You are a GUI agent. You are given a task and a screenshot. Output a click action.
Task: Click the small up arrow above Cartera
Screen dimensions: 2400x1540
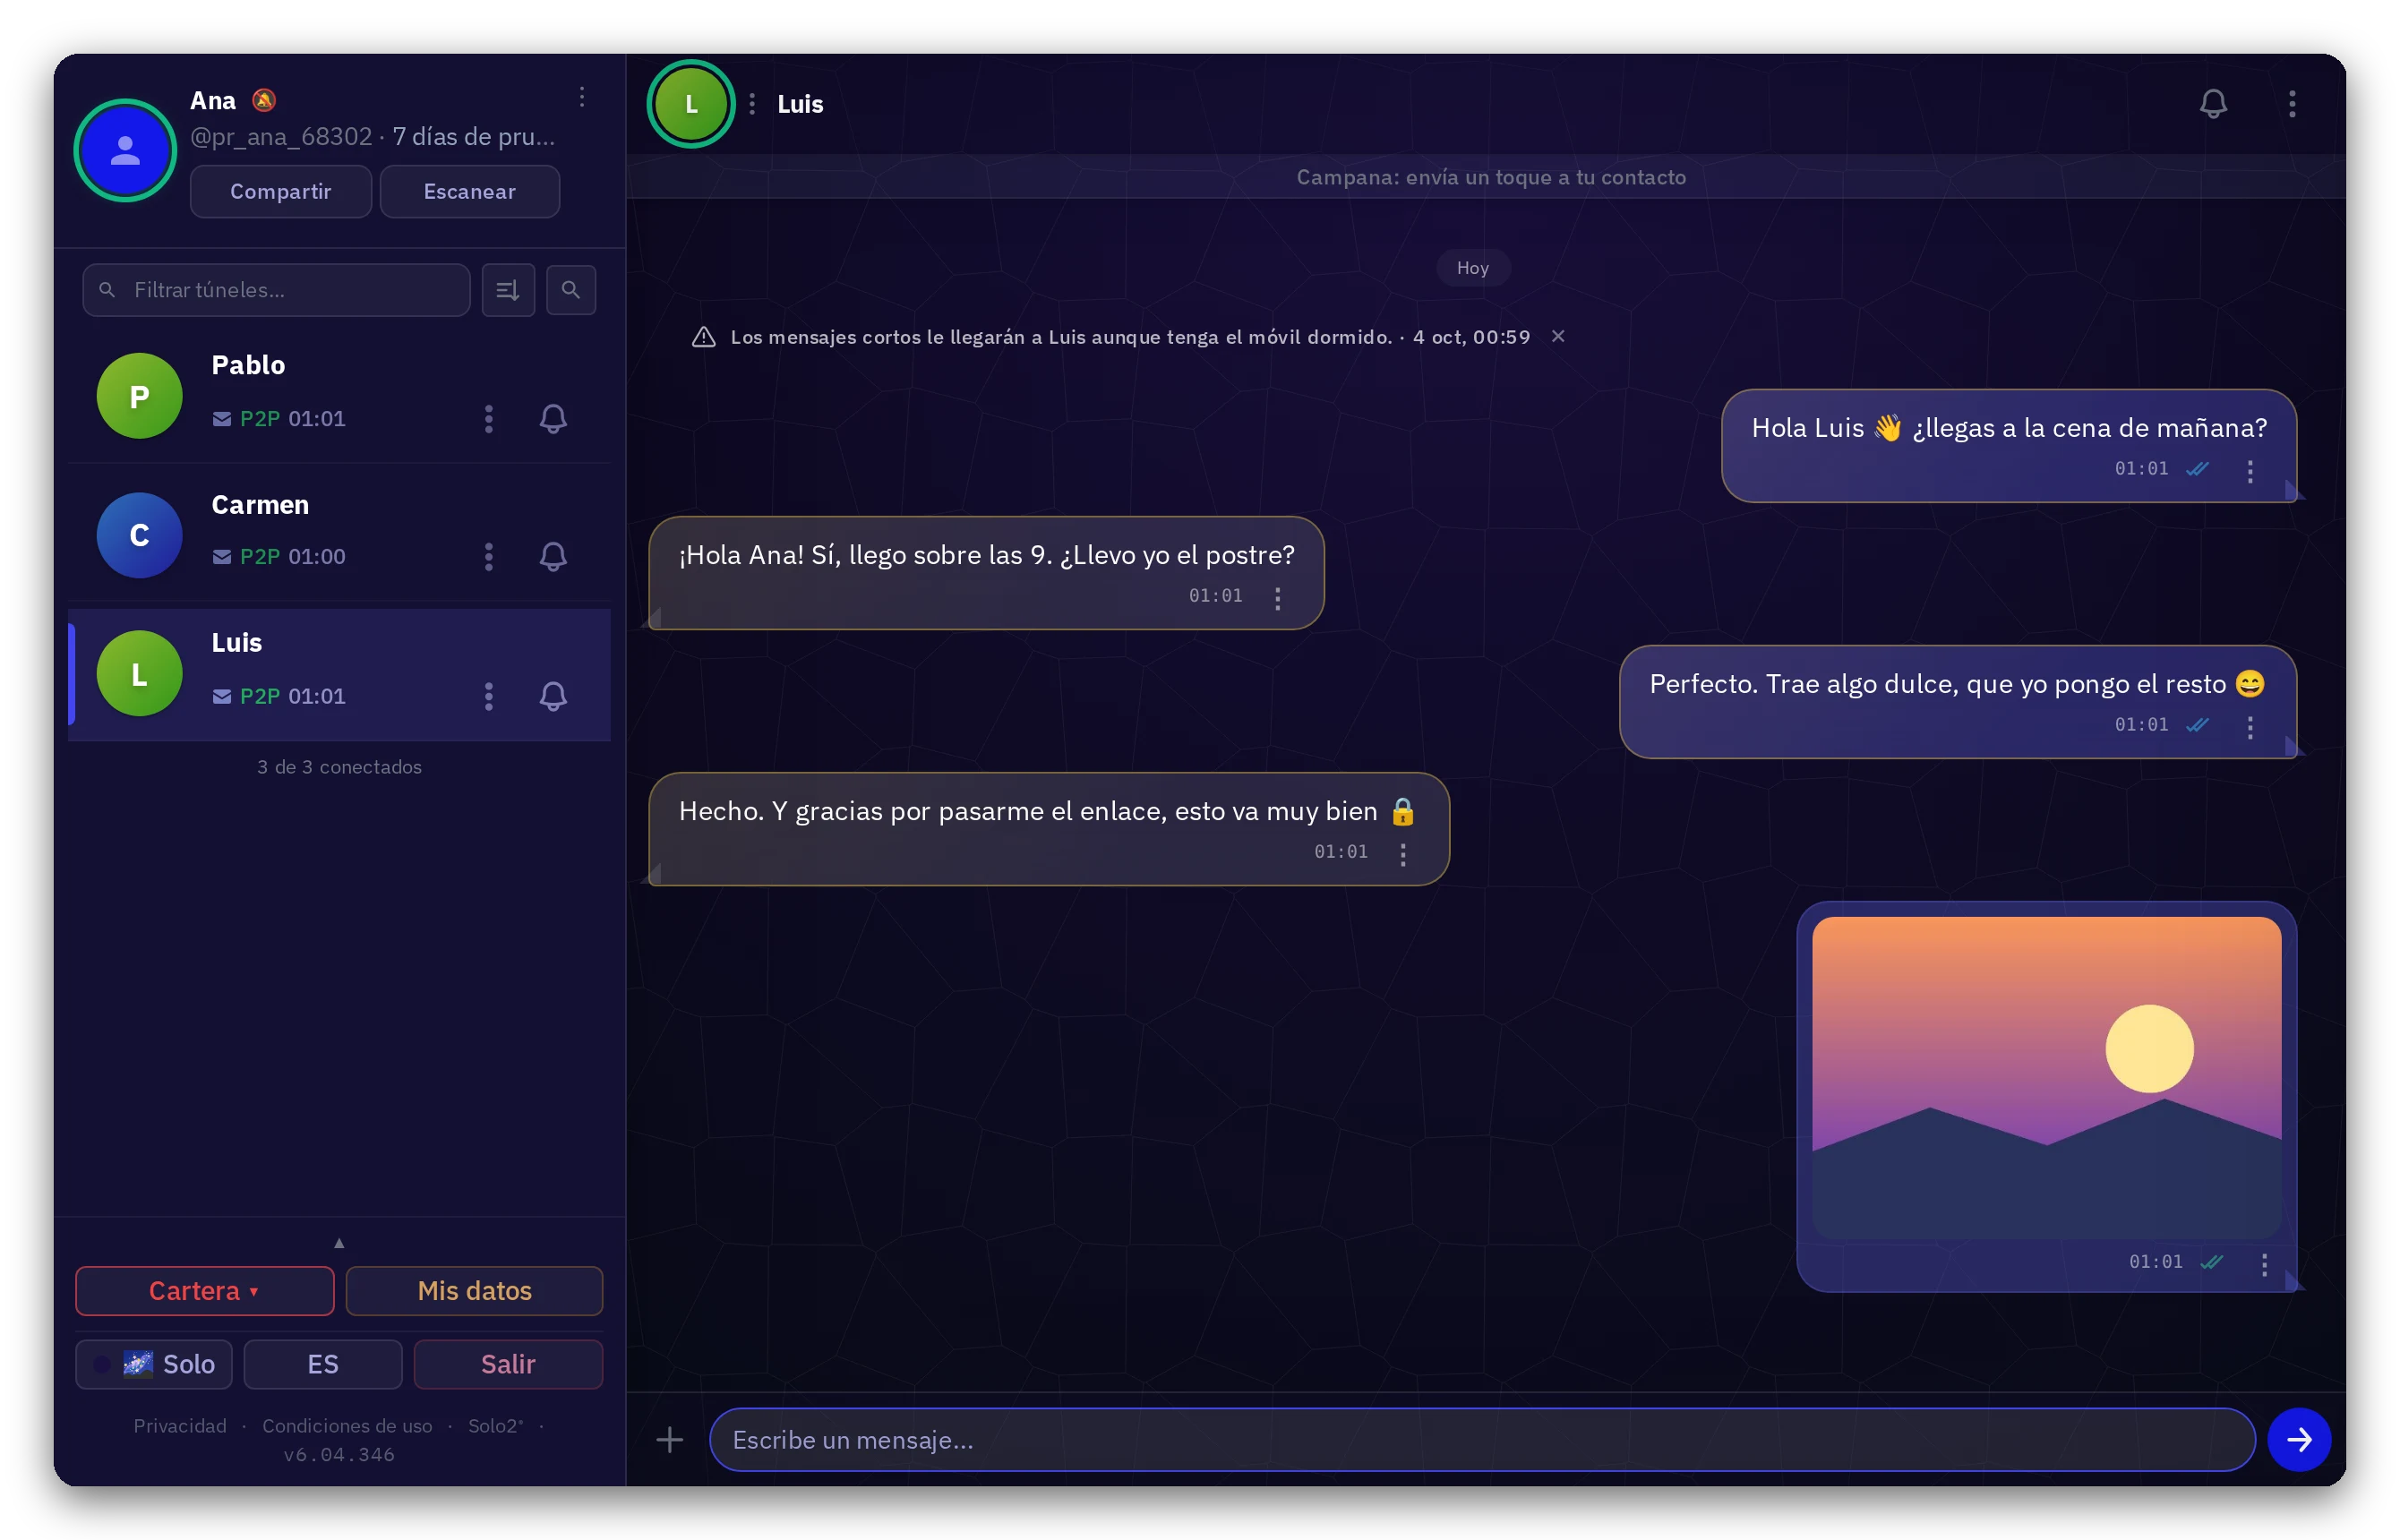pos(339,1243)
